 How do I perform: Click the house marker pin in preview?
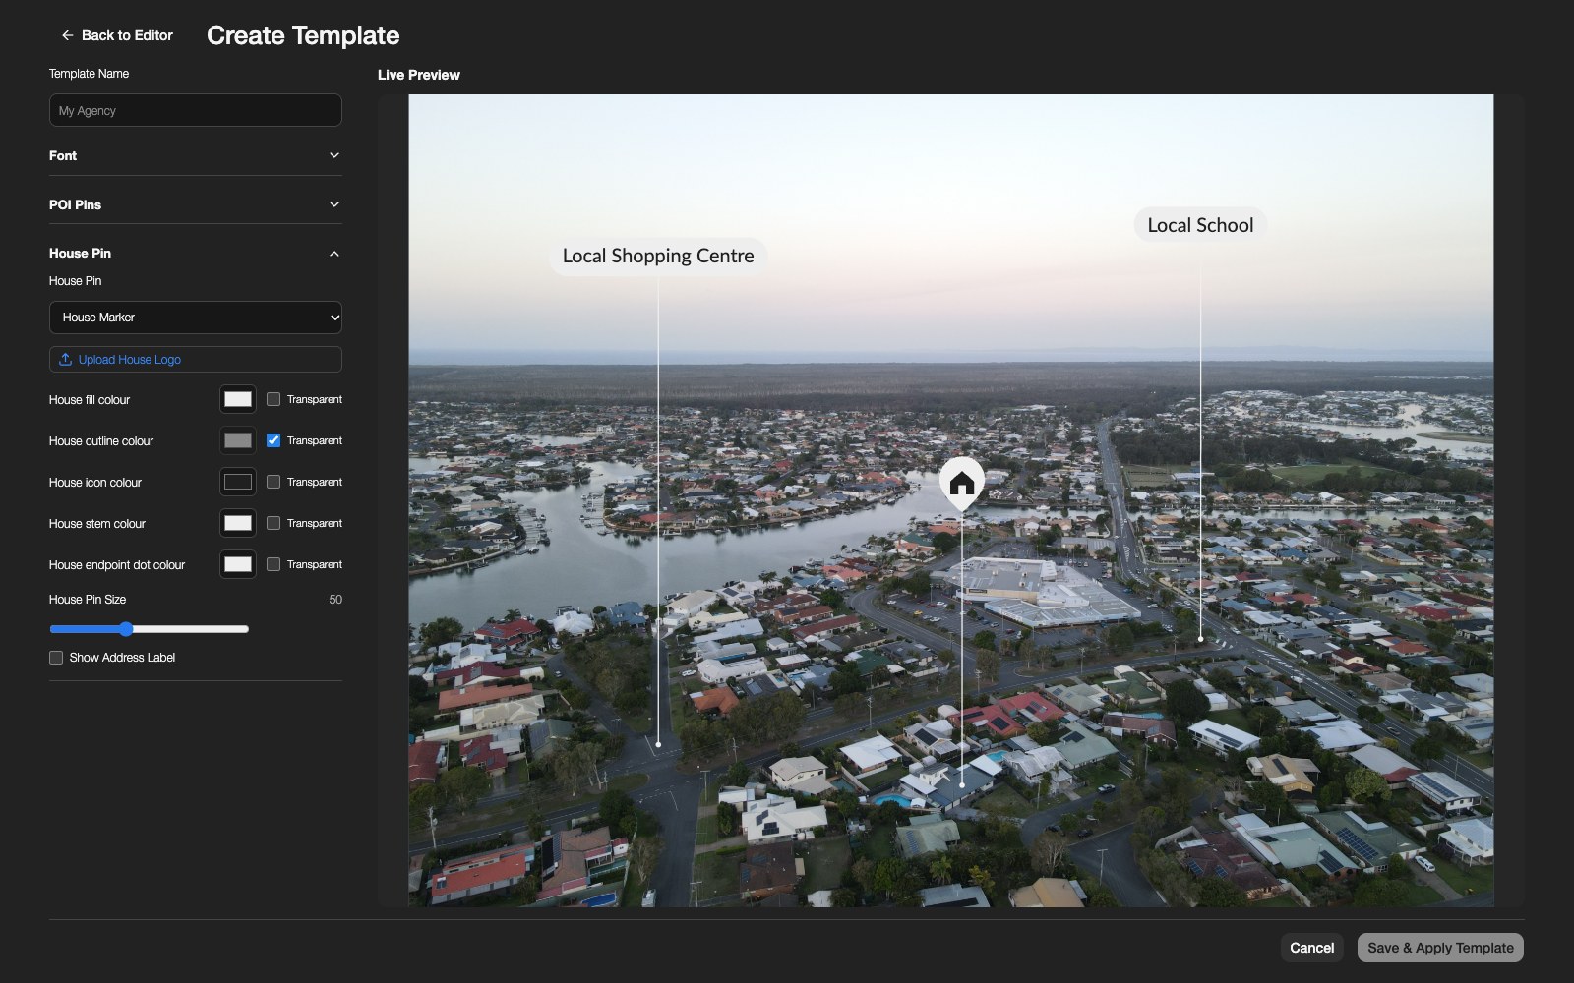click(x=962, y=484)
